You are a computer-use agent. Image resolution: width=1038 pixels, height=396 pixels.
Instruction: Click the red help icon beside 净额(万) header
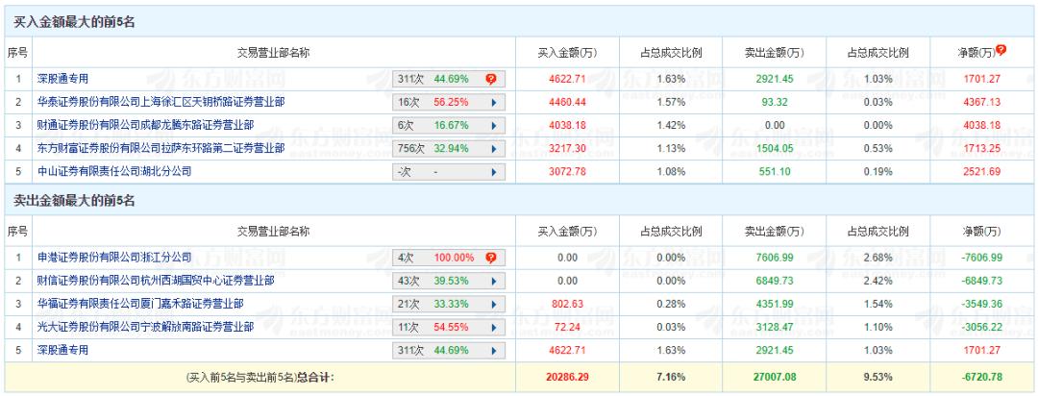[x=1001, y=49]
